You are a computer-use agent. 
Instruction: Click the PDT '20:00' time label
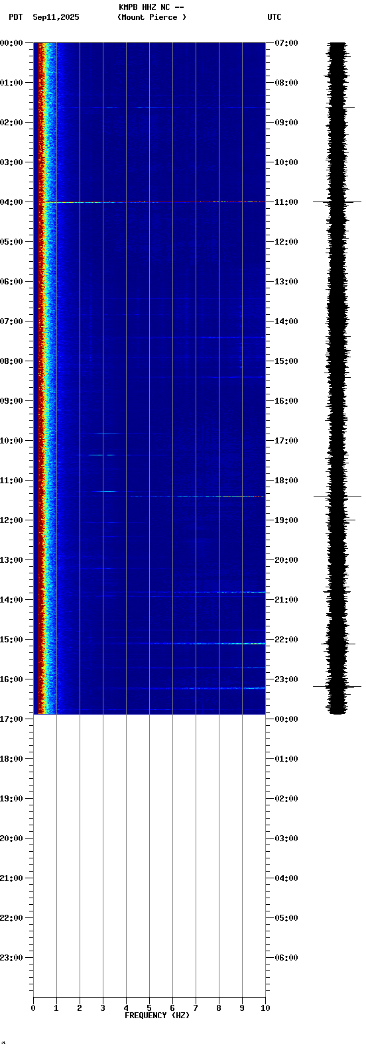coord(11,838)
